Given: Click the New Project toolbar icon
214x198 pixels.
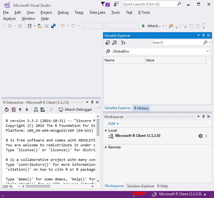Looking at the screenshot, I should pos(30,26).
